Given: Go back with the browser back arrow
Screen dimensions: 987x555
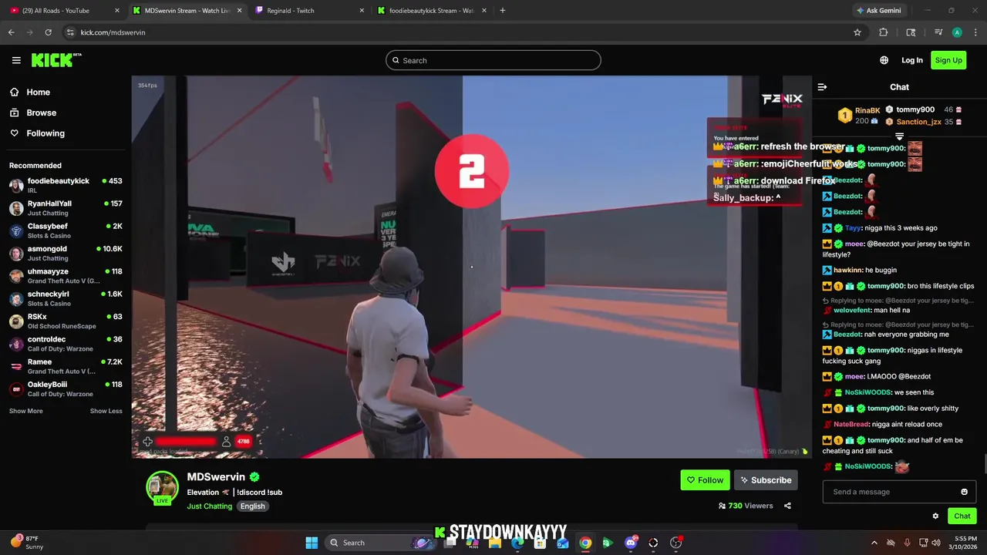Looking at the screenshot, I should click(x=12, y=32).
